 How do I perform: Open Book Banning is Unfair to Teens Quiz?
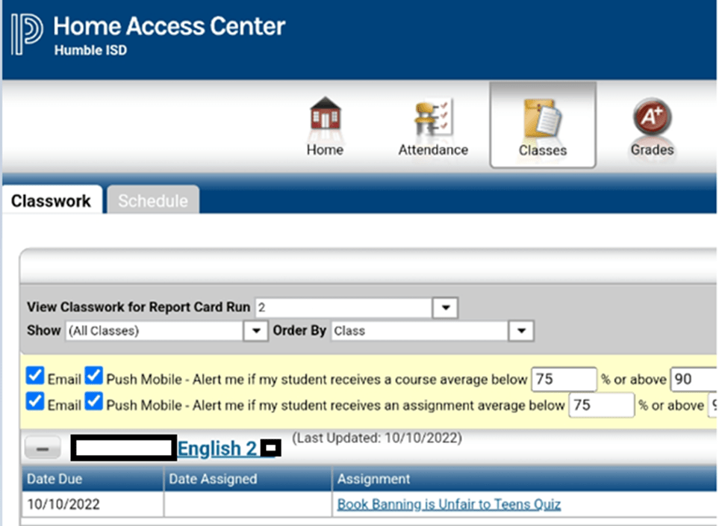pos(449,504)
